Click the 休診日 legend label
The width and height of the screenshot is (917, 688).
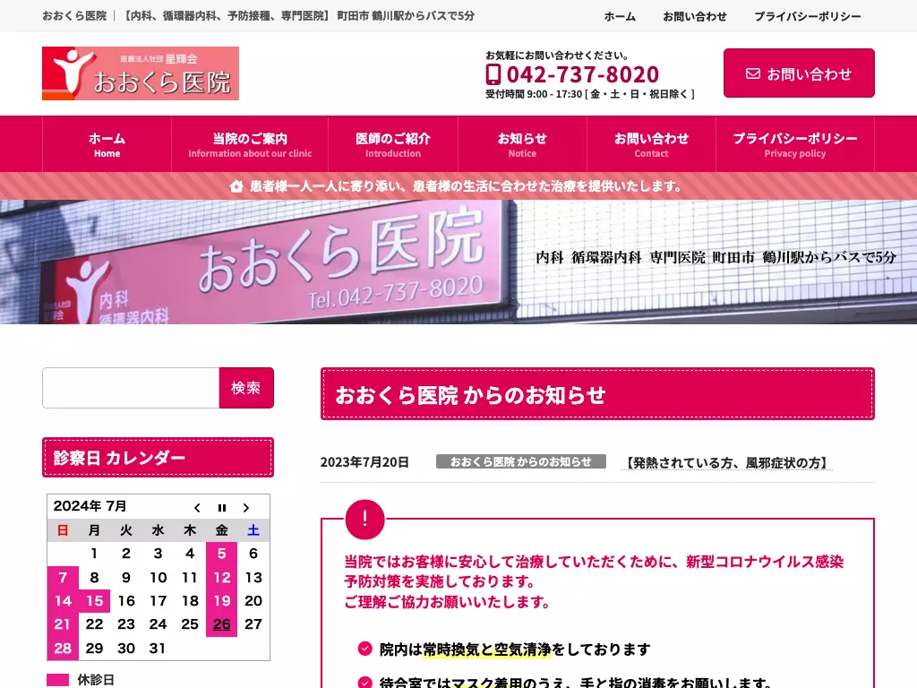click(96, 680)
